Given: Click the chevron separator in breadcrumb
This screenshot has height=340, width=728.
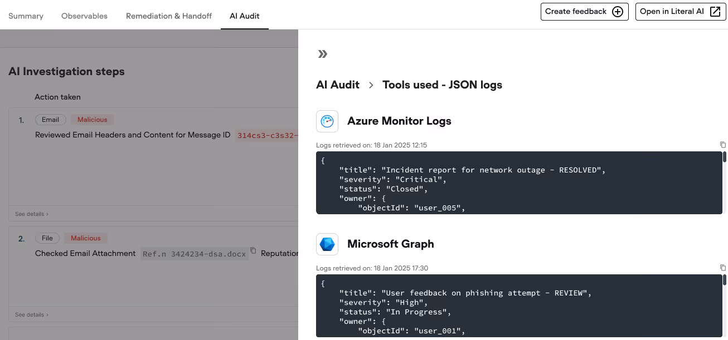Looking at the screenshot, I should [x=371, y=86].
